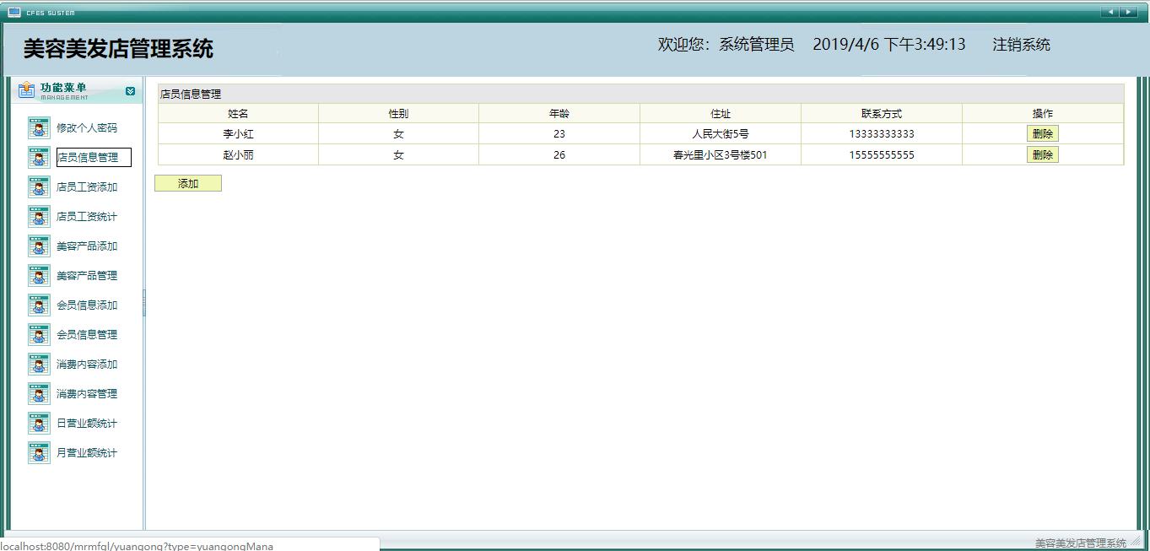Delete the 赵小丽 employee row
The height and width of the screenshot is (551, 1150).
coord(1042,154)
